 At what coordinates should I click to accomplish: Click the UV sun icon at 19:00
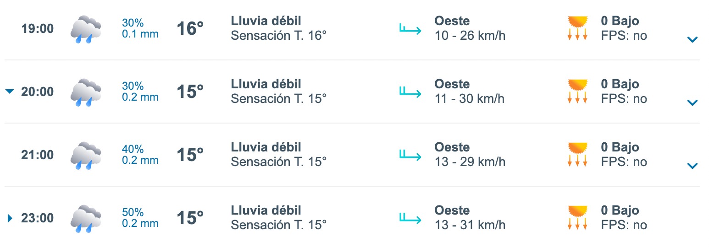[577, 28]
